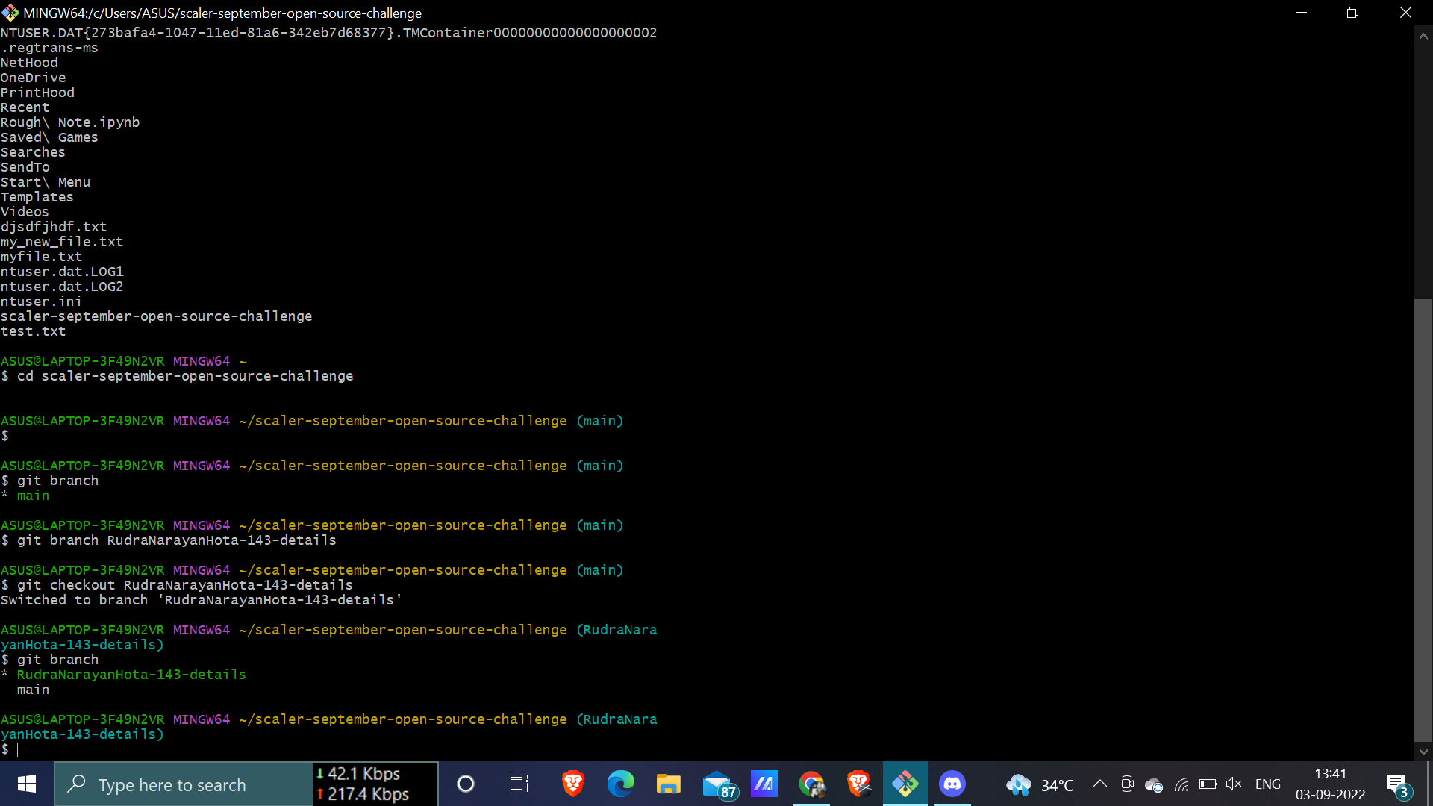Screen dimensions: 1433x806
Task: Open Wi-Fi network status from tray
Action: (1181, 784)
